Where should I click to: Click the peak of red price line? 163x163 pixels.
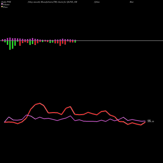[x=40, y=103]
